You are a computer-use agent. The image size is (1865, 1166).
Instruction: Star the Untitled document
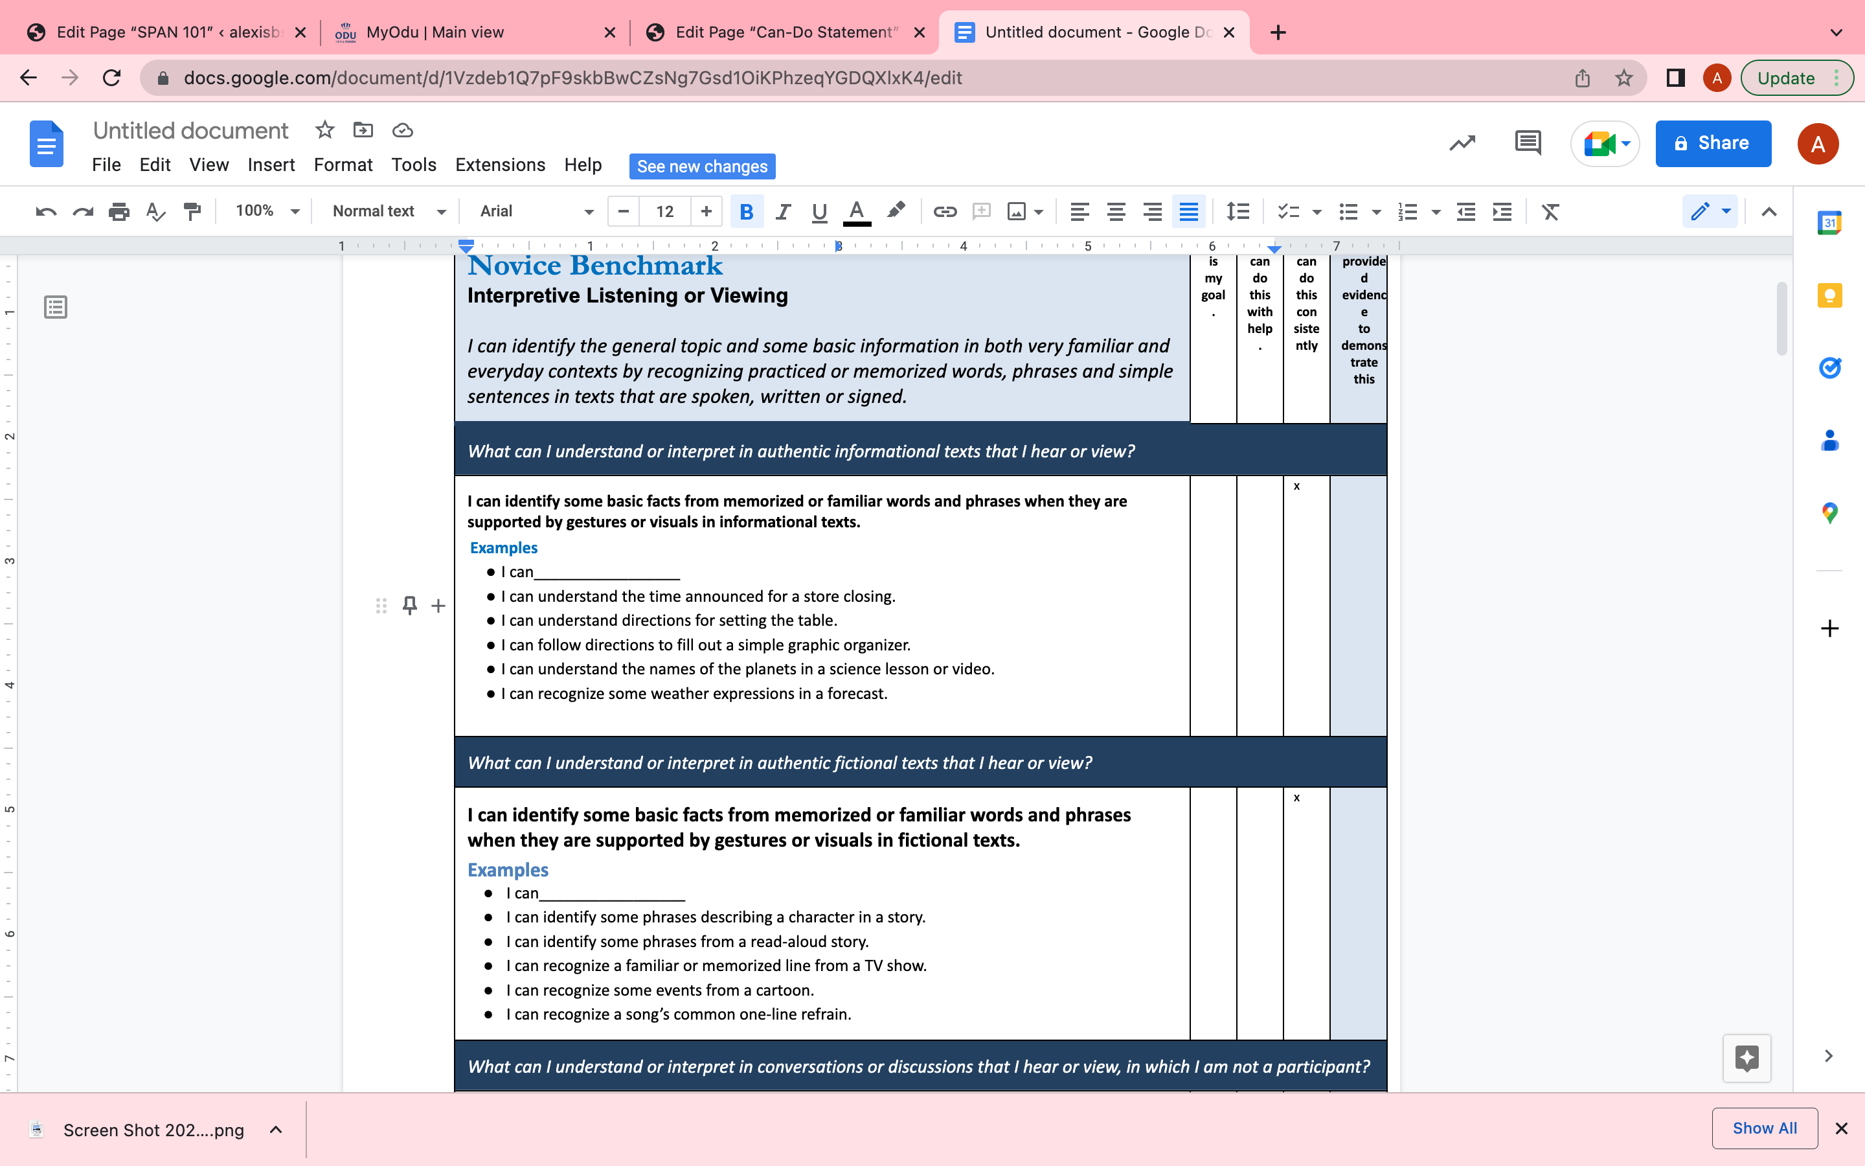(x=324, y=130)
